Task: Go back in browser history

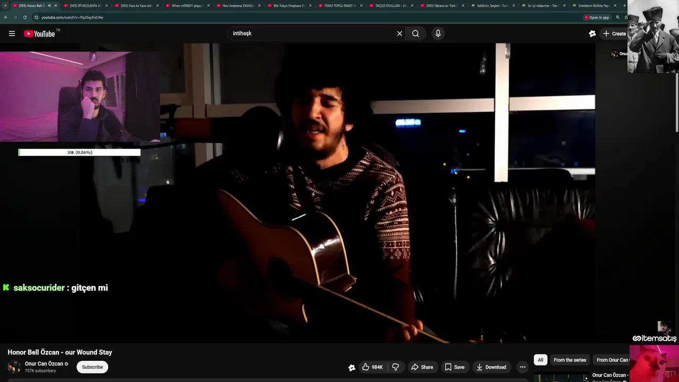Action: 5,17
